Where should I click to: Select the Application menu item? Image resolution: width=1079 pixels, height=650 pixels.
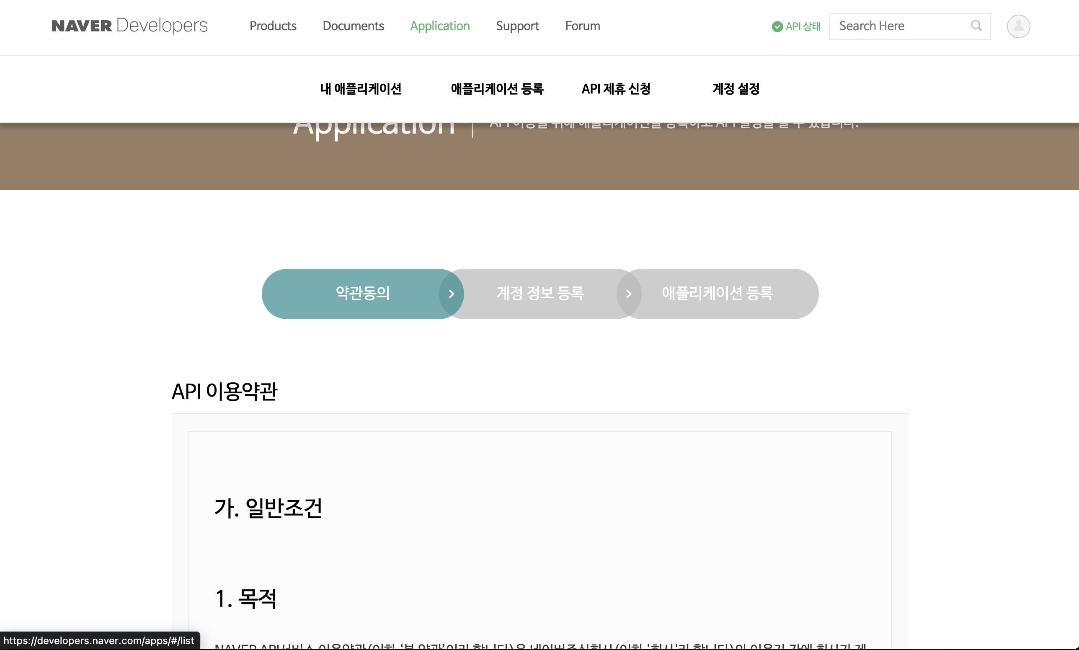440,26
